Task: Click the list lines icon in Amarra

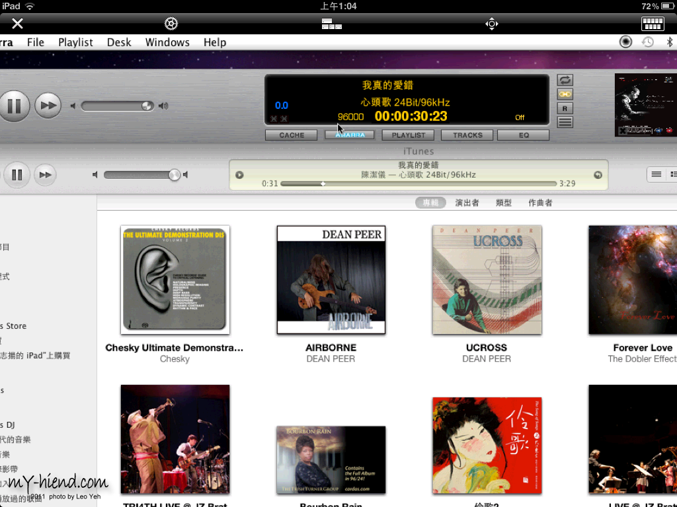Action: tap(565, 122)
